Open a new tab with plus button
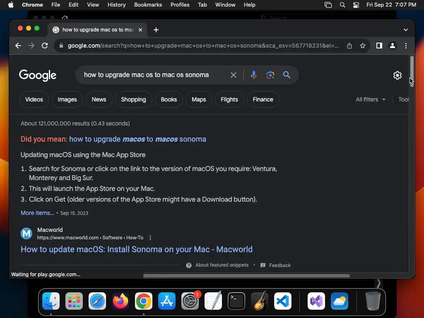This screenshot has height=318, width=424. click(x=156, y=30)
